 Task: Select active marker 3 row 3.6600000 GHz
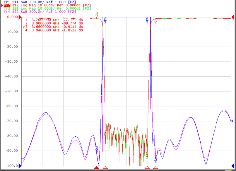click(53, 27)
